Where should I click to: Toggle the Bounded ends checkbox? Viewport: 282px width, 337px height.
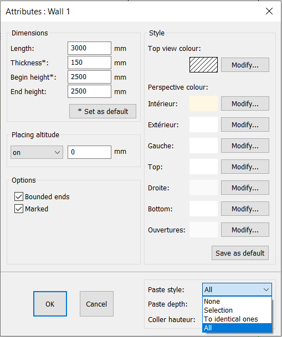click(19, 196)
